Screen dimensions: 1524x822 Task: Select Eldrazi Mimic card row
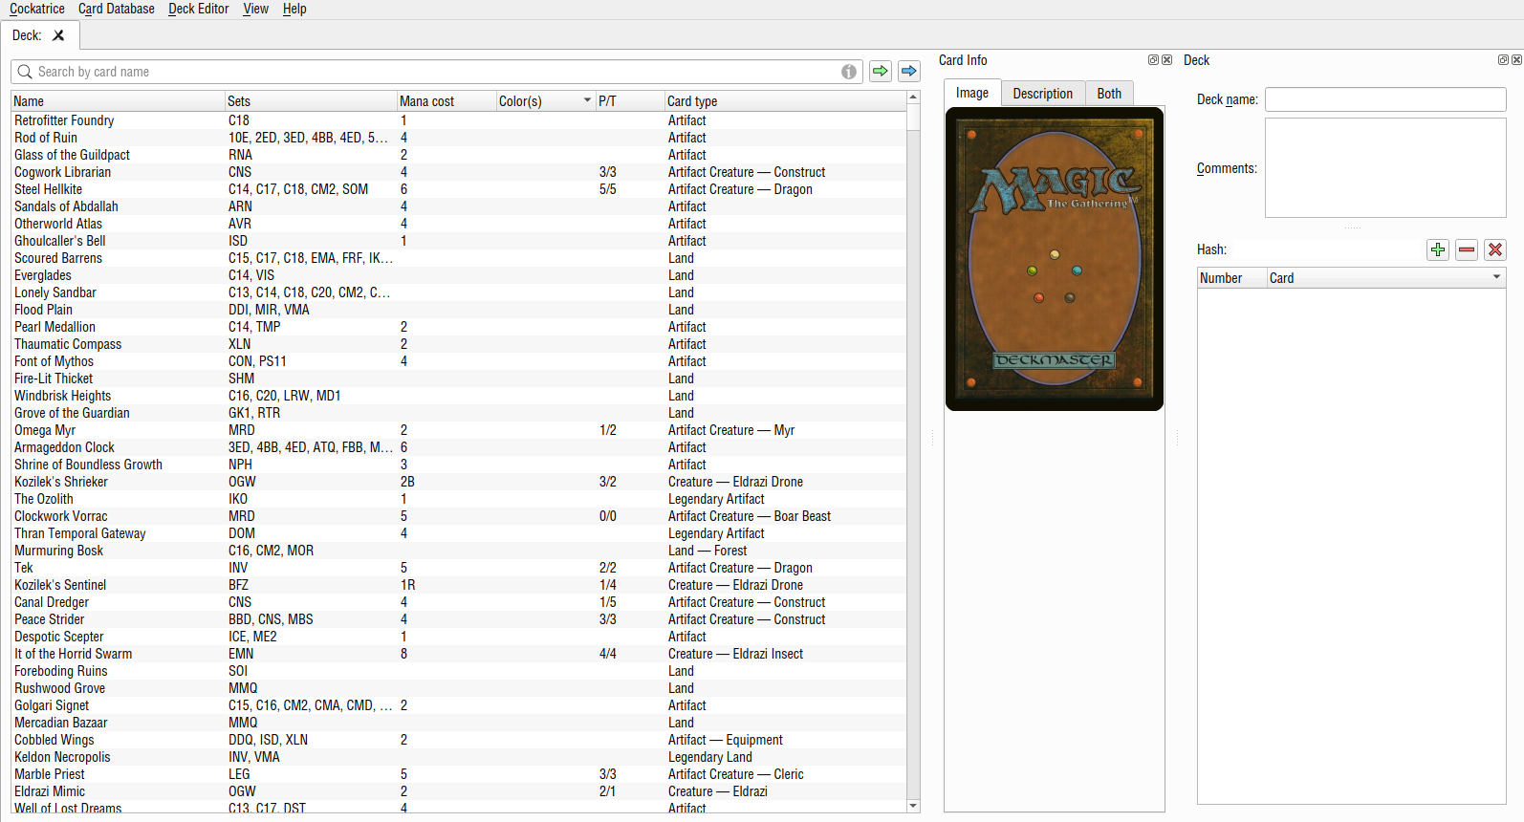point(459,791)
